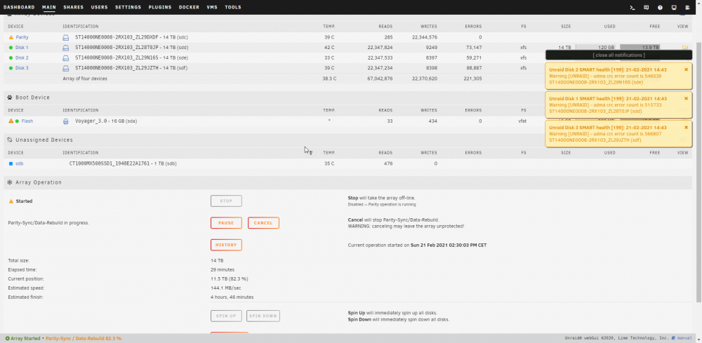Open the Docker menu
This screenshot has width=702, height=343.
[189, 8]
